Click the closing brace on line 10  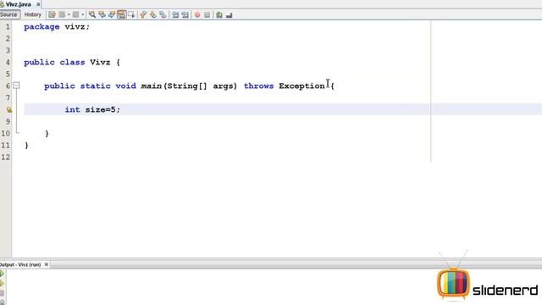[x=47, y=134]
